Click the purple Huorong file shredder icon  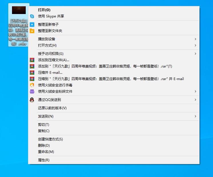(32, 92)
